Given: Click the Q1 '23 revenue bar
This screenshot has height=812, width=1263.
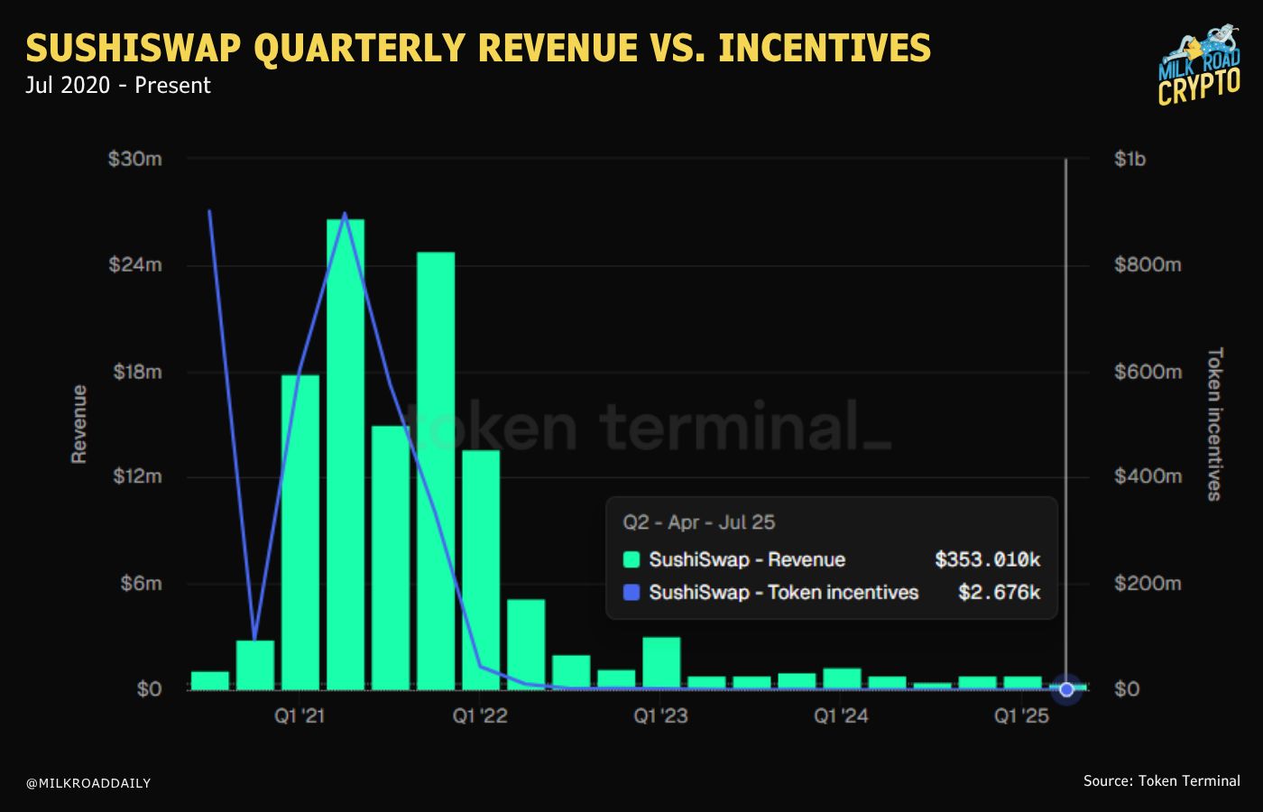Looking at the screenshot, I should pos(661,663).
